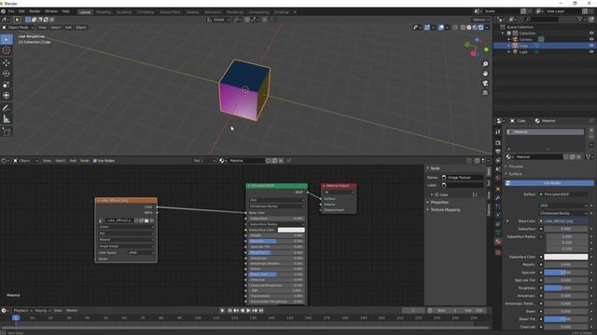Screen dimensions: 597x335
Task: Toggle X-Ray display in viewport header
Action: 455,27
